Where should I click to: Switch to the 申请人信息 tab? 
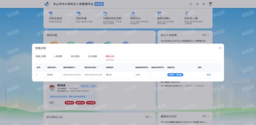[x=41, y=56]
